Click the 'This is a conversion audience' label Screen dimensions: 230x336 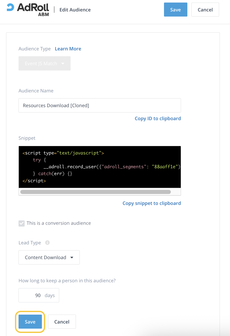click(x=59, y=223)
